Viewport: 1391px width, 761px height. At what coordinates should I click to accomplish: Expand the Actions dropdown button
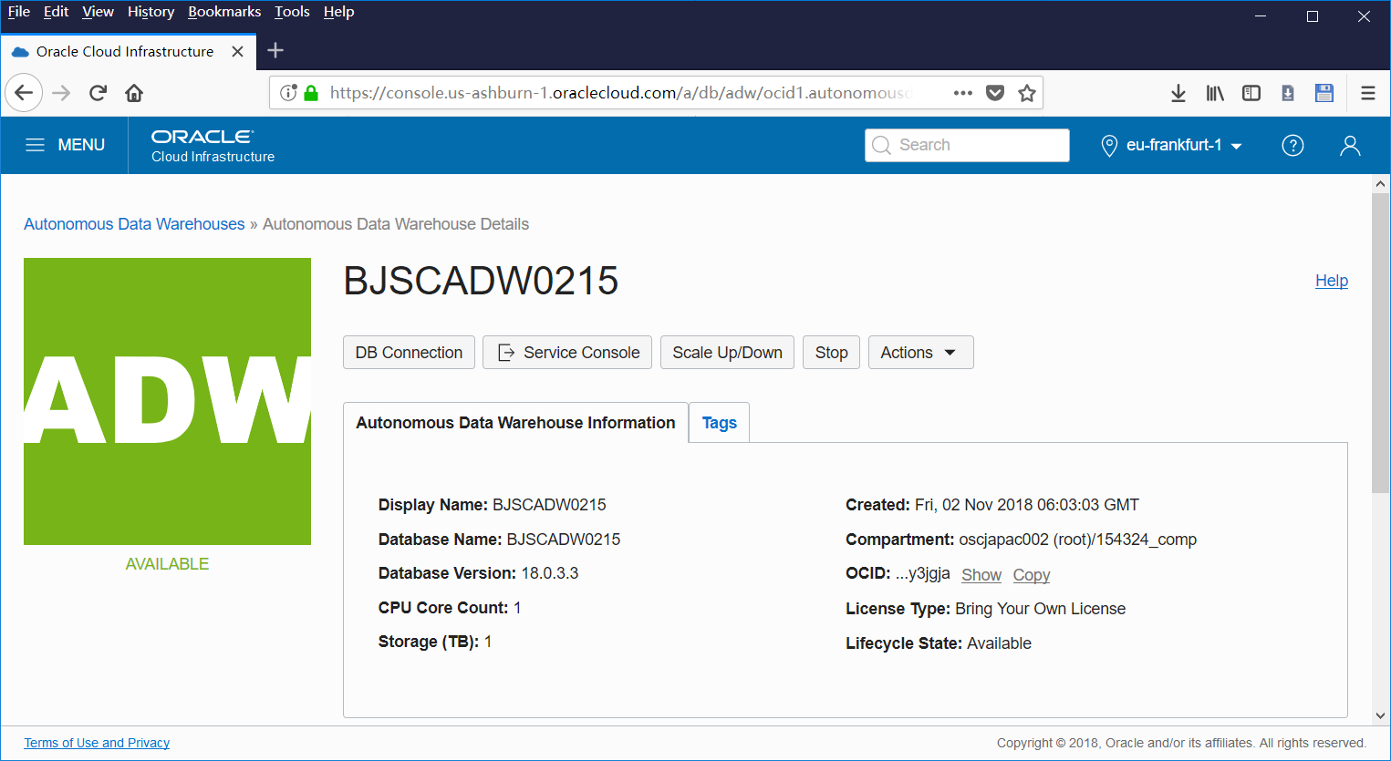920,353
